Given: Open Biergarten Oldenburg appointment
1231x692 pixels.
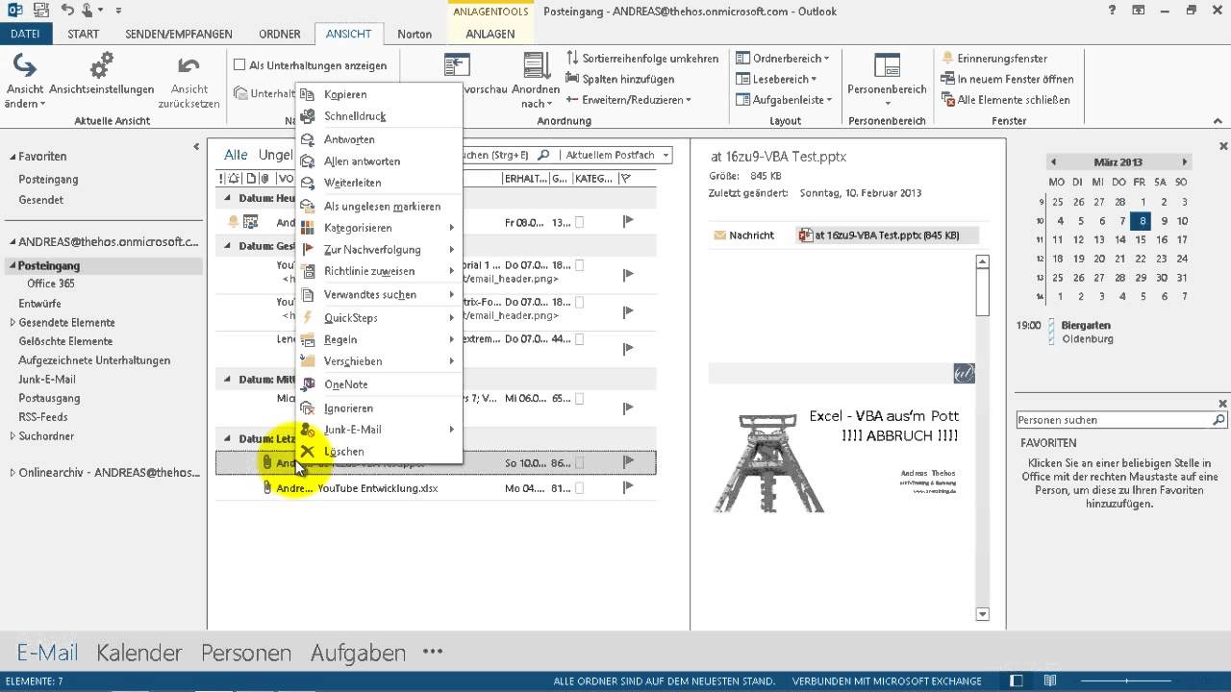Looking at the screenshot, I should (1086, 333).
